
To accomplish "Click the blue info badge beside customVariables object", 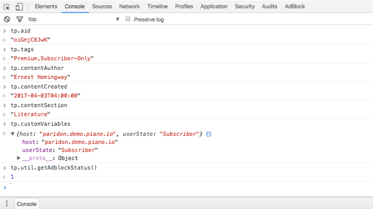I will coord(209,134).
